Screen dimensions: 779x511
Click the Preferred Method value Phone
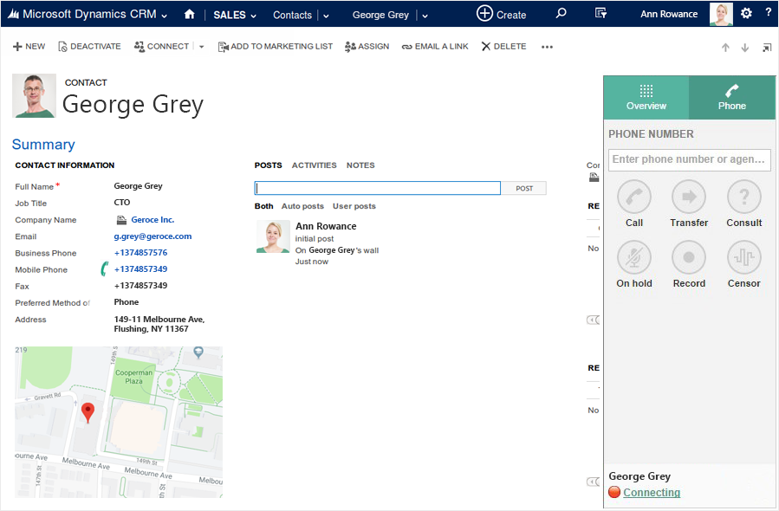click(127, 302)
